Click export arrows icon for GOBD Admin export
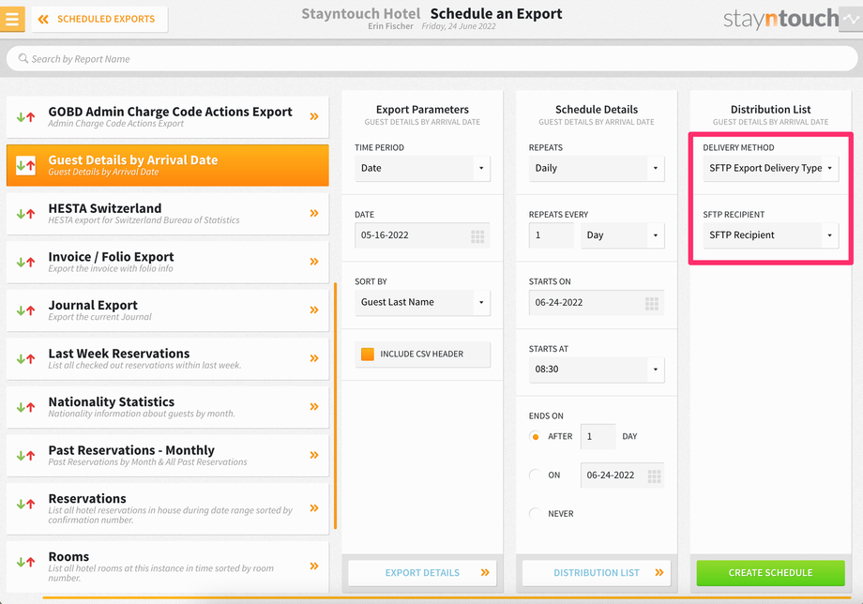The height and width of the screenshot is (604, 863). [25, 116]
